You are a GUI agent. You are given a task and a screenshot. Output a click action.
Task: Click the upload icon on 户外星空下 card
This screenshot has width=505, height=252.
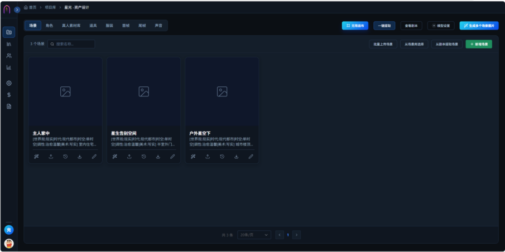(208, 157)
